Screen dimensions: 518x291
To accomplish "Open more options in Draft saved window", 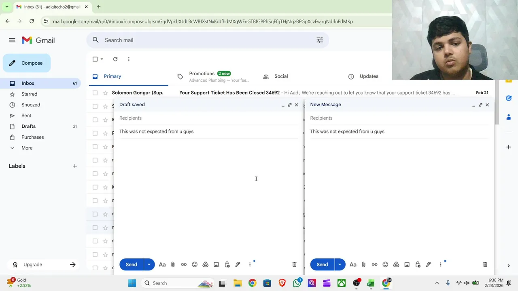I will 250,264.
